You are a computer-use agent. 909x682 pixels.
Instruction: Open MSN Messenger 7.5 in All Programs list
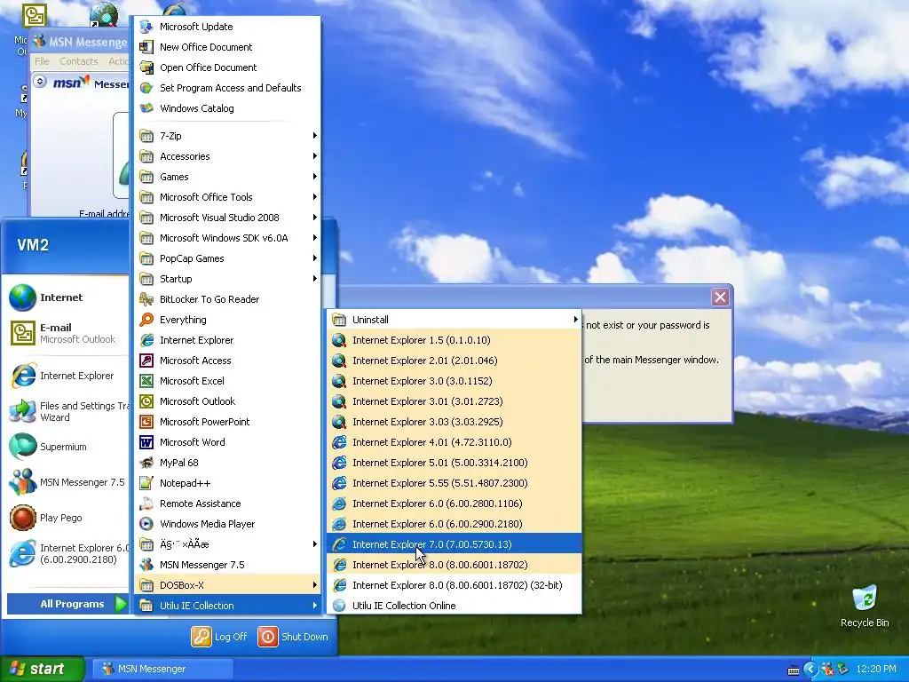click(x=228, y=564)
